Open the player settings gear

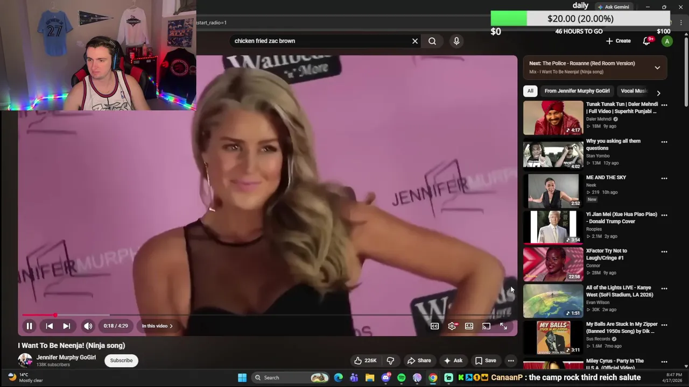[x=452, y=326]
